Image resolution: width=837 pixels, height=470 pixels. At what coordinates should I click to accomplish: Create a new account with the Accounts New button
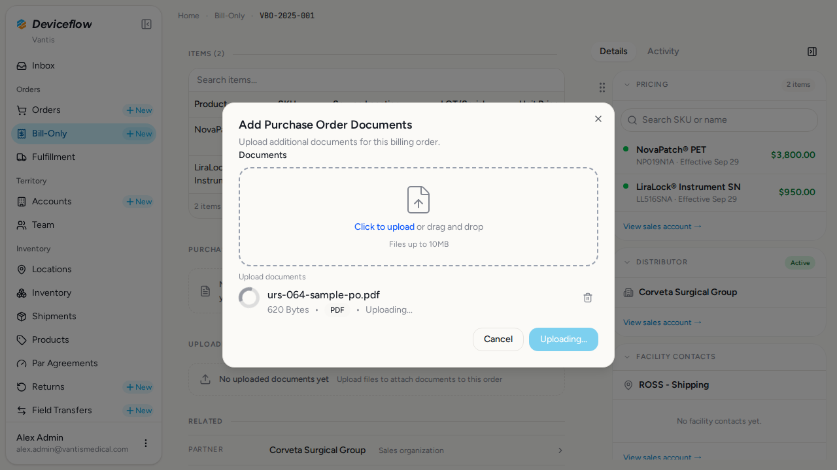(139, 202)
